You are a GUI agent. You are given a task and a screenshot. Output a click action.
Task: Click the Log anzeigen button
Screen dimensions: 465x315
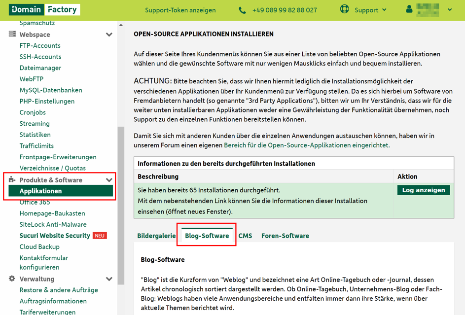pyautogui.click(x=424, y=190)
